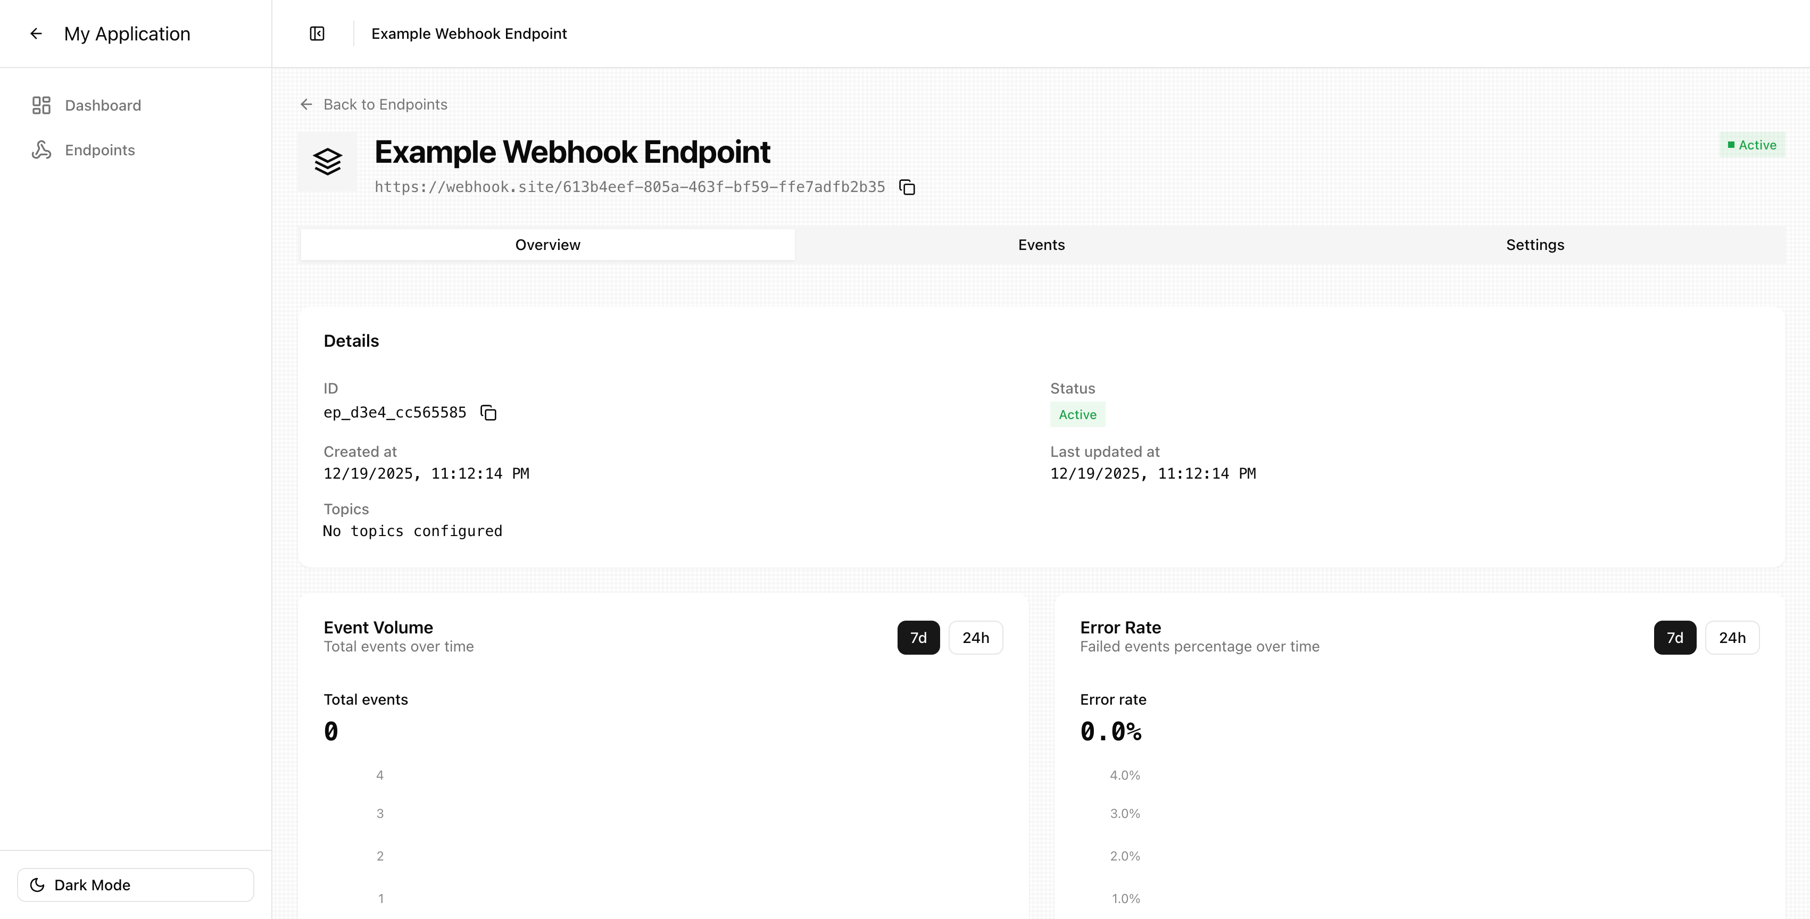Click the stacked layers endpoint icon

[327, 162]
